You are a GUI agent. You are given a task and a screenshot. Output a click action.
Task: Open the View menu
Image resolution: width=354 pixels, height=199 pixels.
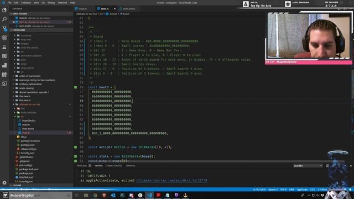37,3
